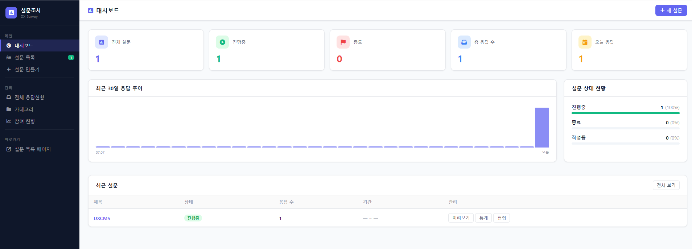This screenshot has width=692, height=249.
Task: Click the 종료 count value 0
Action: (339, 59)
